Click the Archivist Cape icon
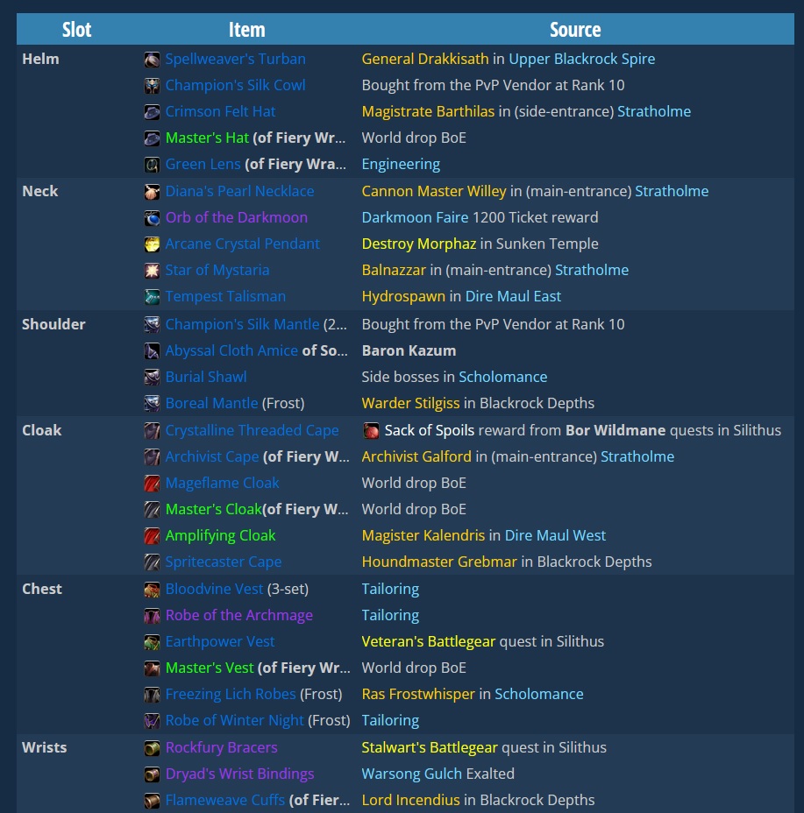 pyautogui.click(x=152, y=457)
